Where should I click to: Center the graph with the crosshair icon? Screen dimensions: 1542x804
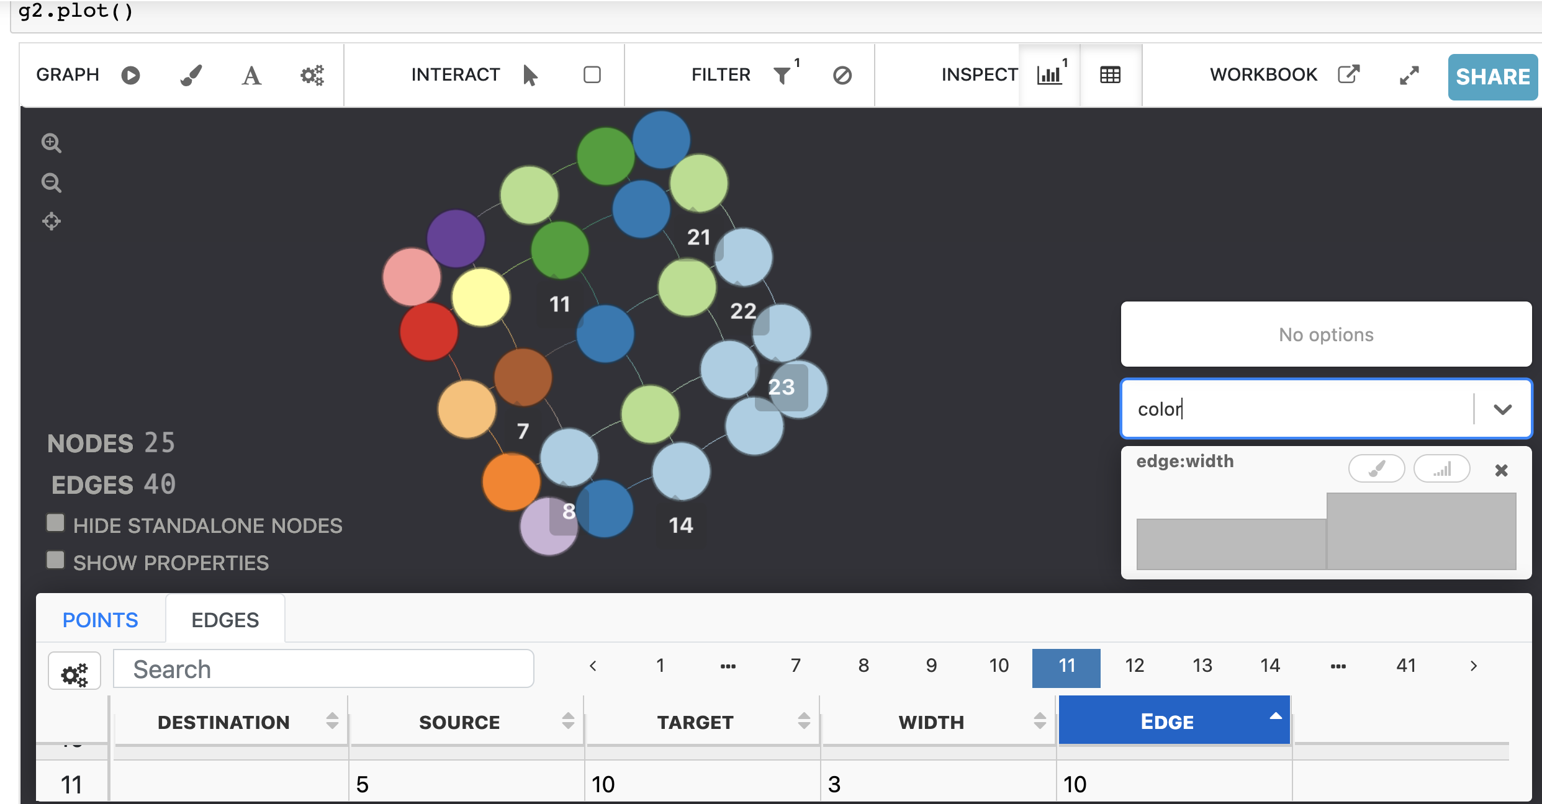(52, 221)
